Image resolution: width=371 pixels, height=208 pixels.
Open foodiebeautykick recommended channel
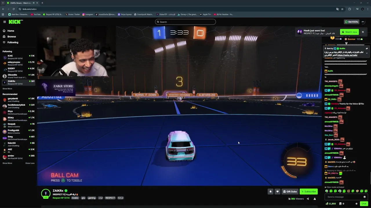[x=18, y=106]
